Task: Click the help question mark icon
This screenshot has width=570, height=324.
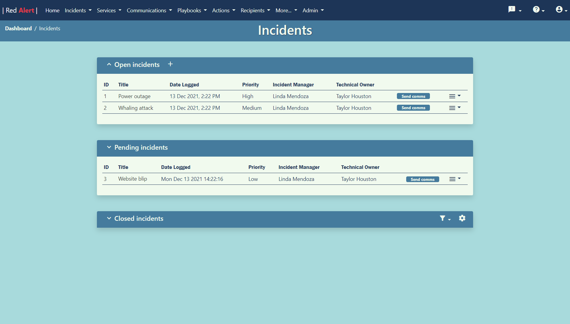Action: tap(536, 9)
